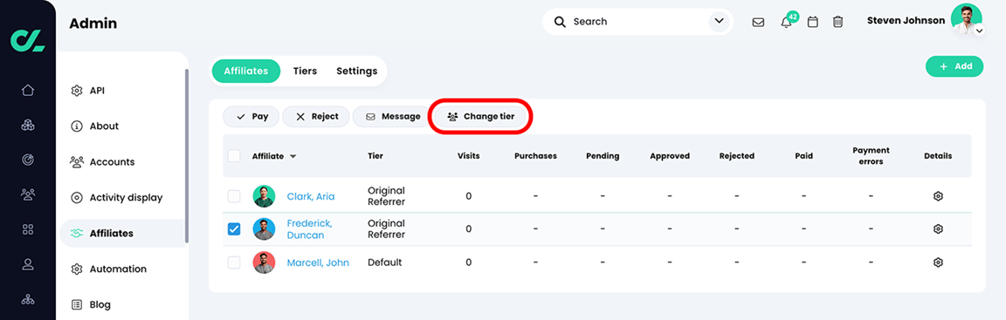The image size is (1006, 320).
Task: Click Duncan Frederick's avatar picture
Action: [x=264, y=229]
